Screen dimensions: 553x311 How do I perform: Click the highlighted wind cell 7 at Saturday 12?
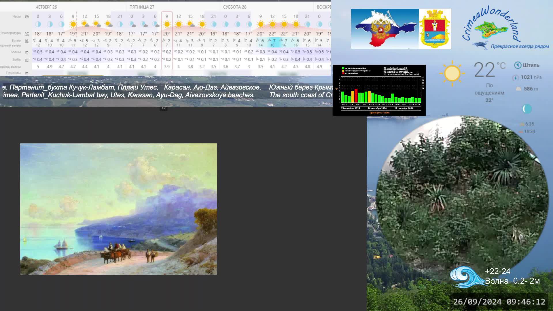point(272,41)
